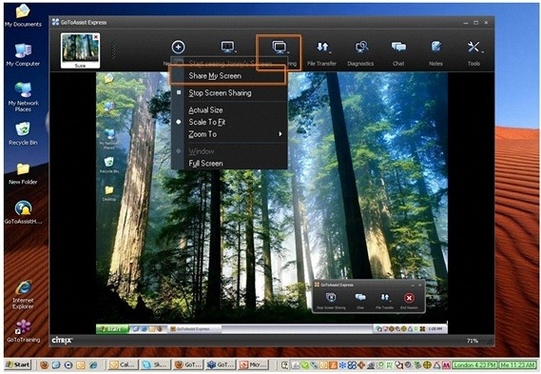541x374 pixels.
Task: Open the monitor selection toolbar icon
Action: point(228,47)
